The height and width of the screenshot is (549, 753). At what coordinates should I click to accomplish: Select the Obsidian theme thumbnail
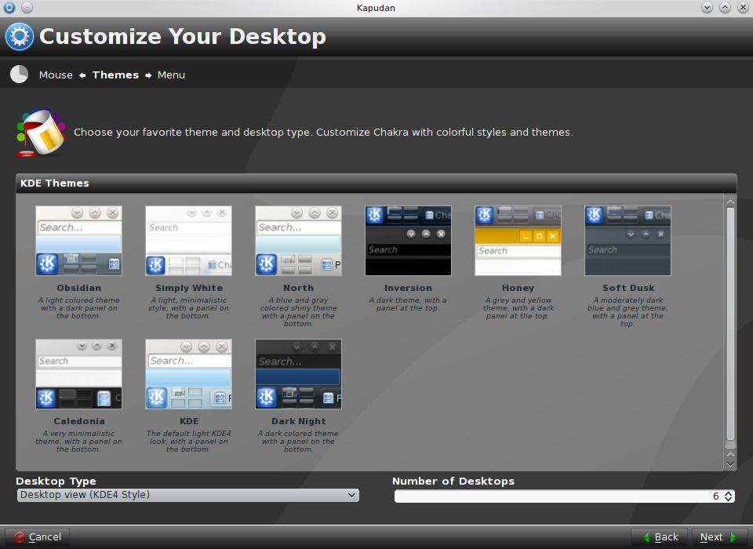pyautogui.click(x=78, y=241)
